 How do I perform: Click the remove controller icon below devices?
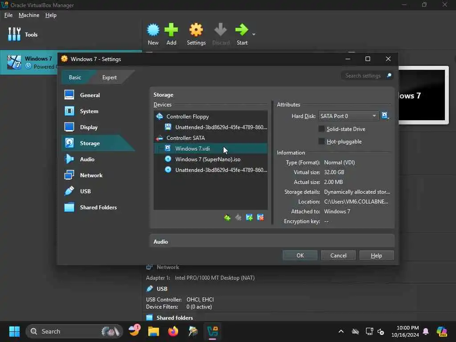click(238, 217)
